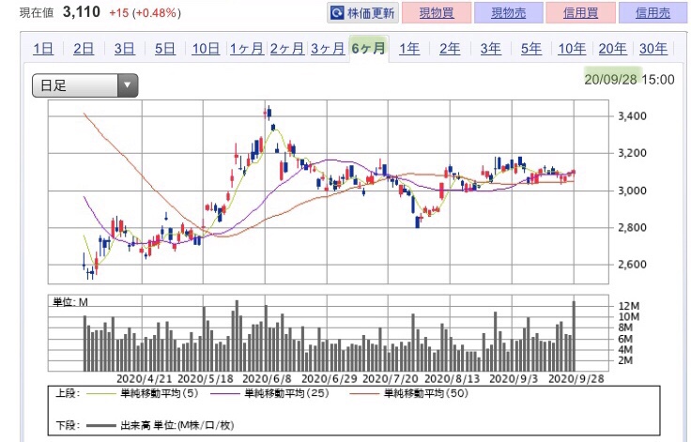The height and width of the screenshot is (442, 691).
Task: Switch chart to 10年 period
Action: [572, 49]
